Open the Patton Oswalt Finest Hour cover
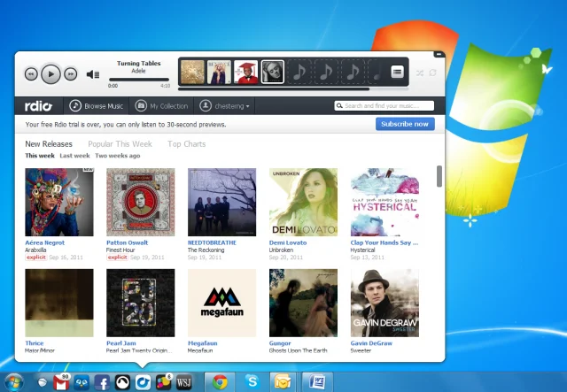The width and height of the screenshot is (567, 392). (141, 202)
